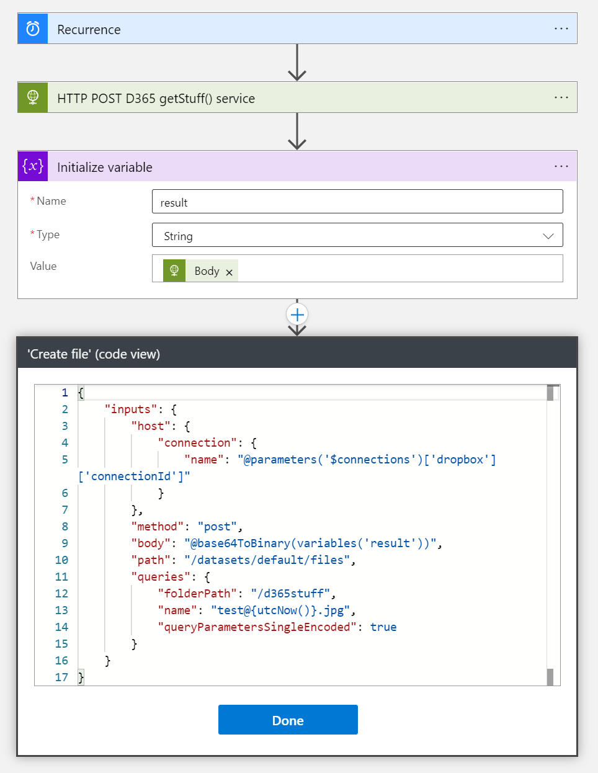Screen dimensions: 598x773
Task: Click the "queries" key in code
Action: tap(161, 577)
